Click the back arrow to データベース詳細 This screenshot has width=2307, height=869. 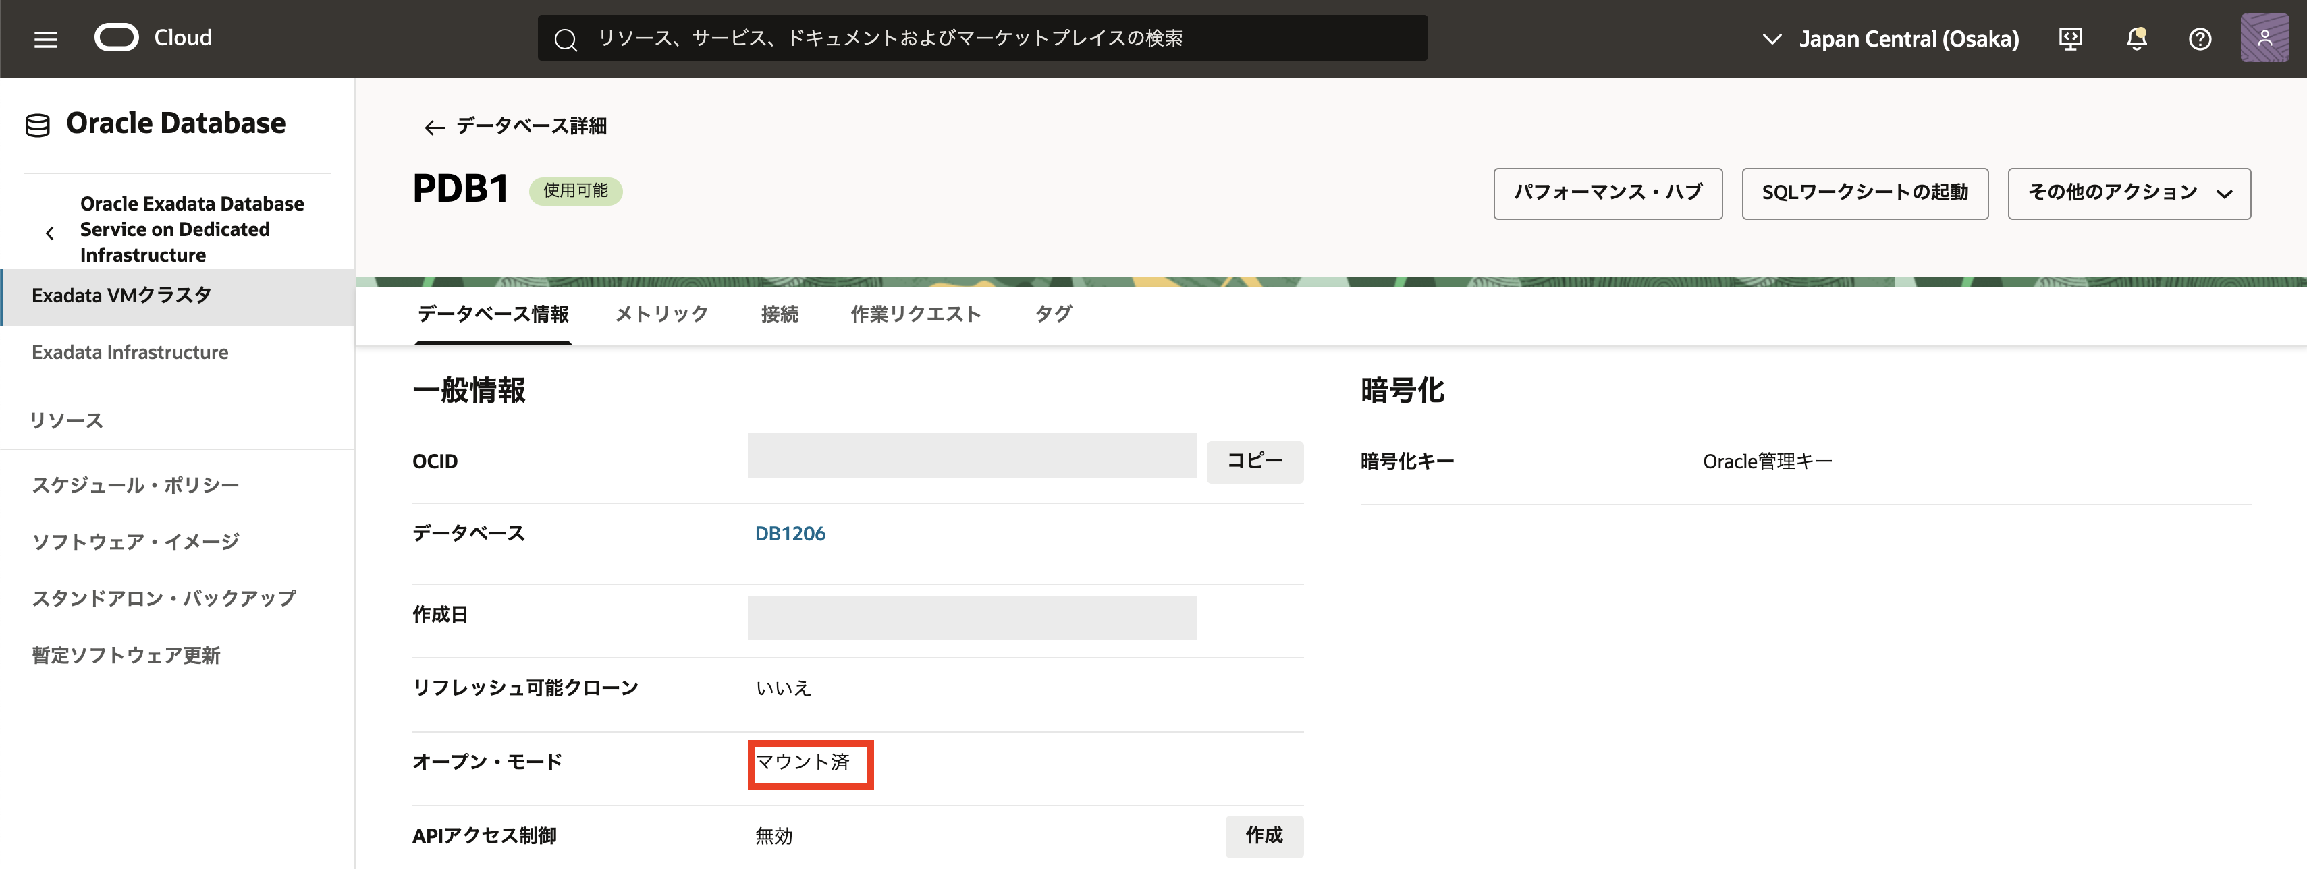click(435, 127)
